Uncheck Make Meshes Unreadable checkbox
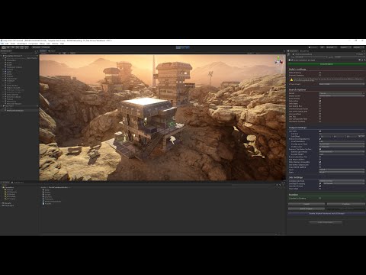This screenshot has width=366, height=275. pyautogui.click(x=320, y=162)
